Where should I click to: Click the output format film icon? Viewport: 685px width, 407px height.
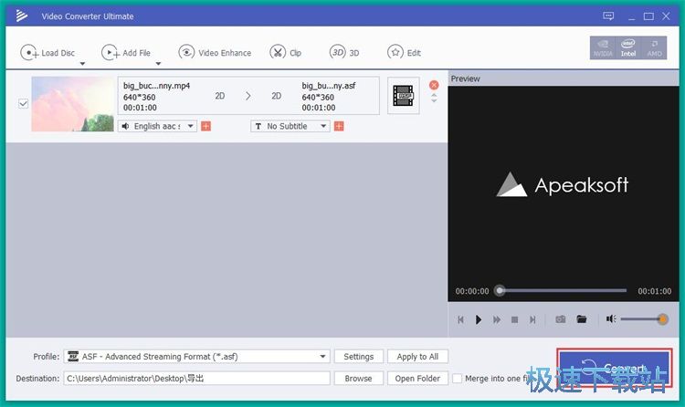coord(403,96)
